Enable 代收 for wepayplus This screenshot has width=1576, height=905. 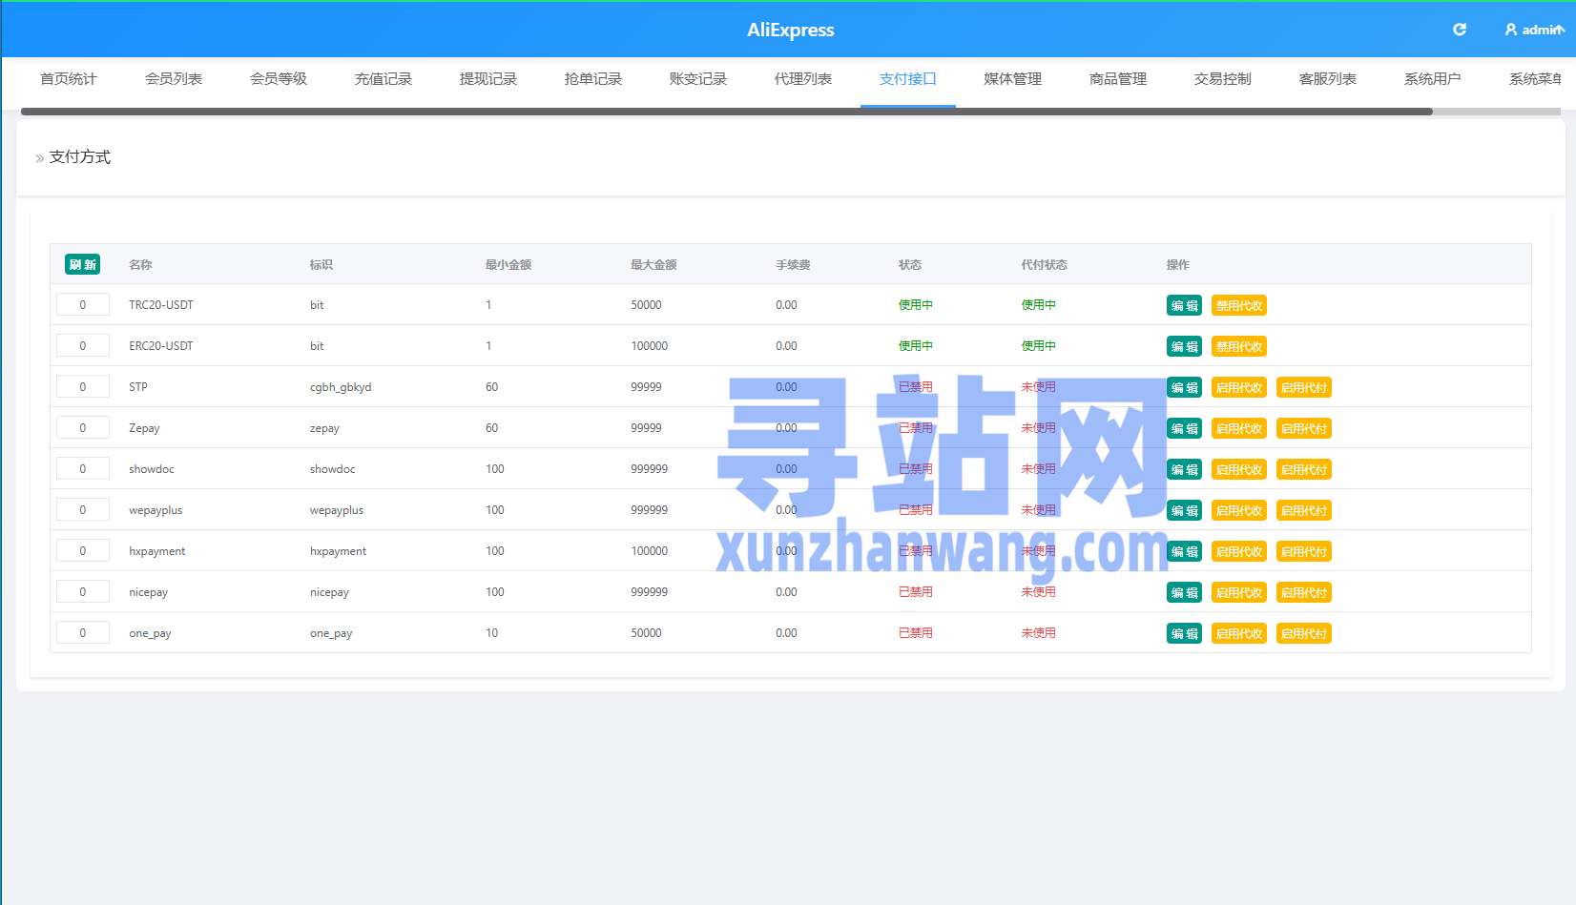coord(1239,510)
